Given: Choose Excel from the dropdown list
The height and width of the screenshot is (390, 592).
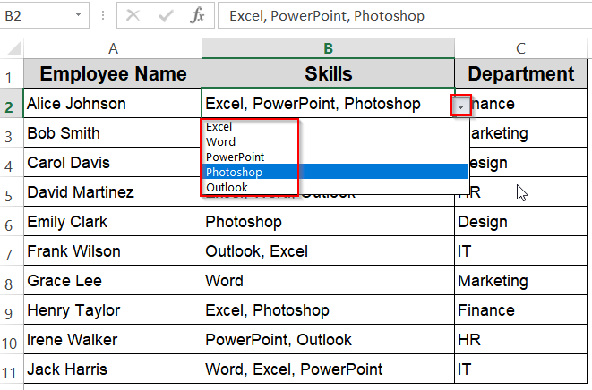Looking at the screenshot, I should 219,127.
